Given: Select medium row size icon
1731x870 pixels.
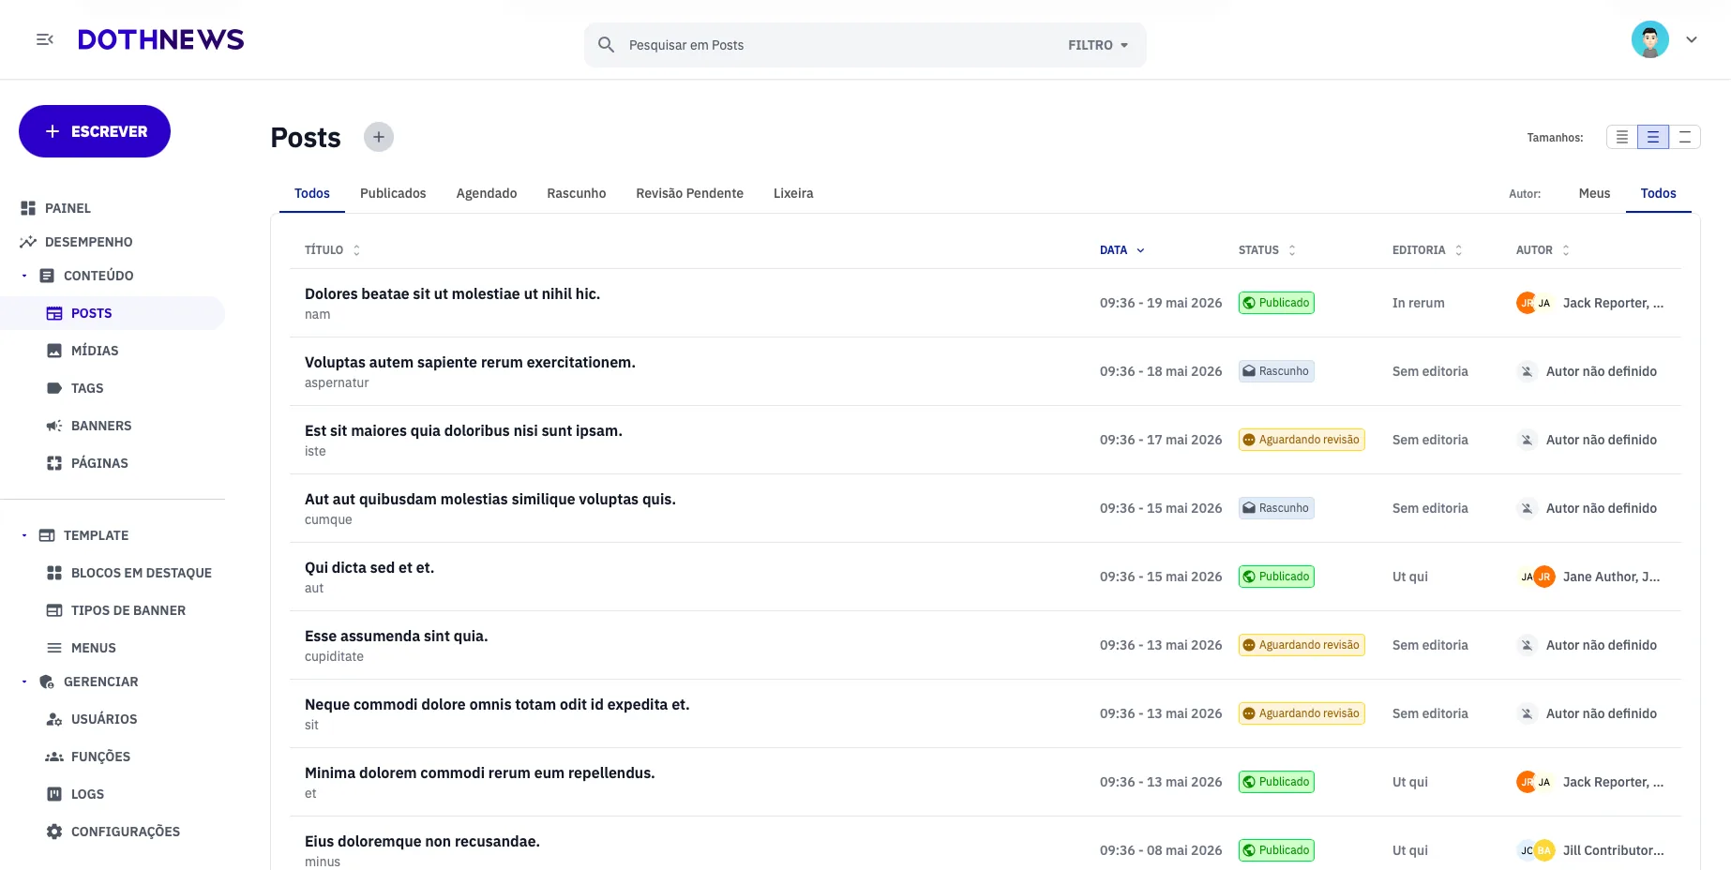Looking at the screenshot, I should [1653, 137].
